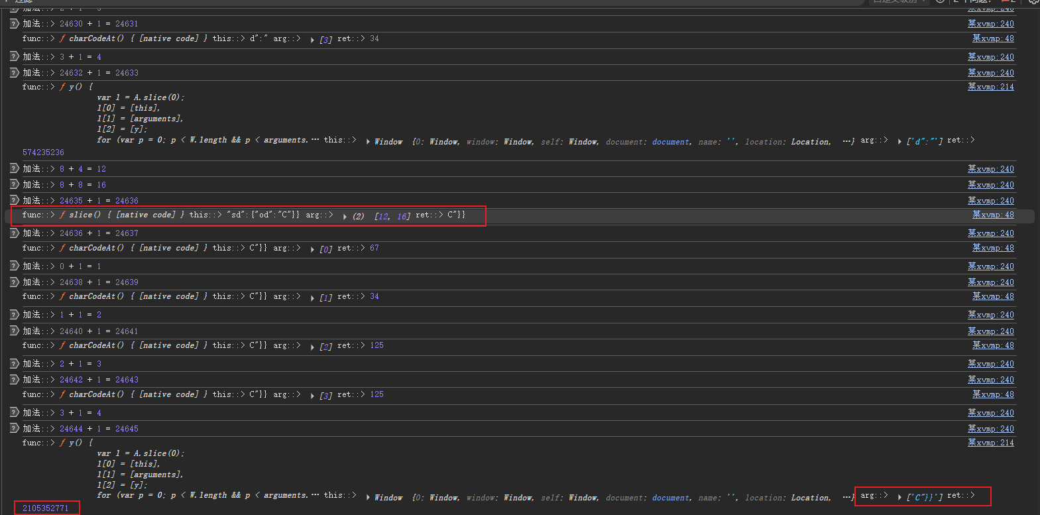1040x515 pixels.
Task: Open xvmp:48 link on the slice() row
Action: [x=993, y=215]
